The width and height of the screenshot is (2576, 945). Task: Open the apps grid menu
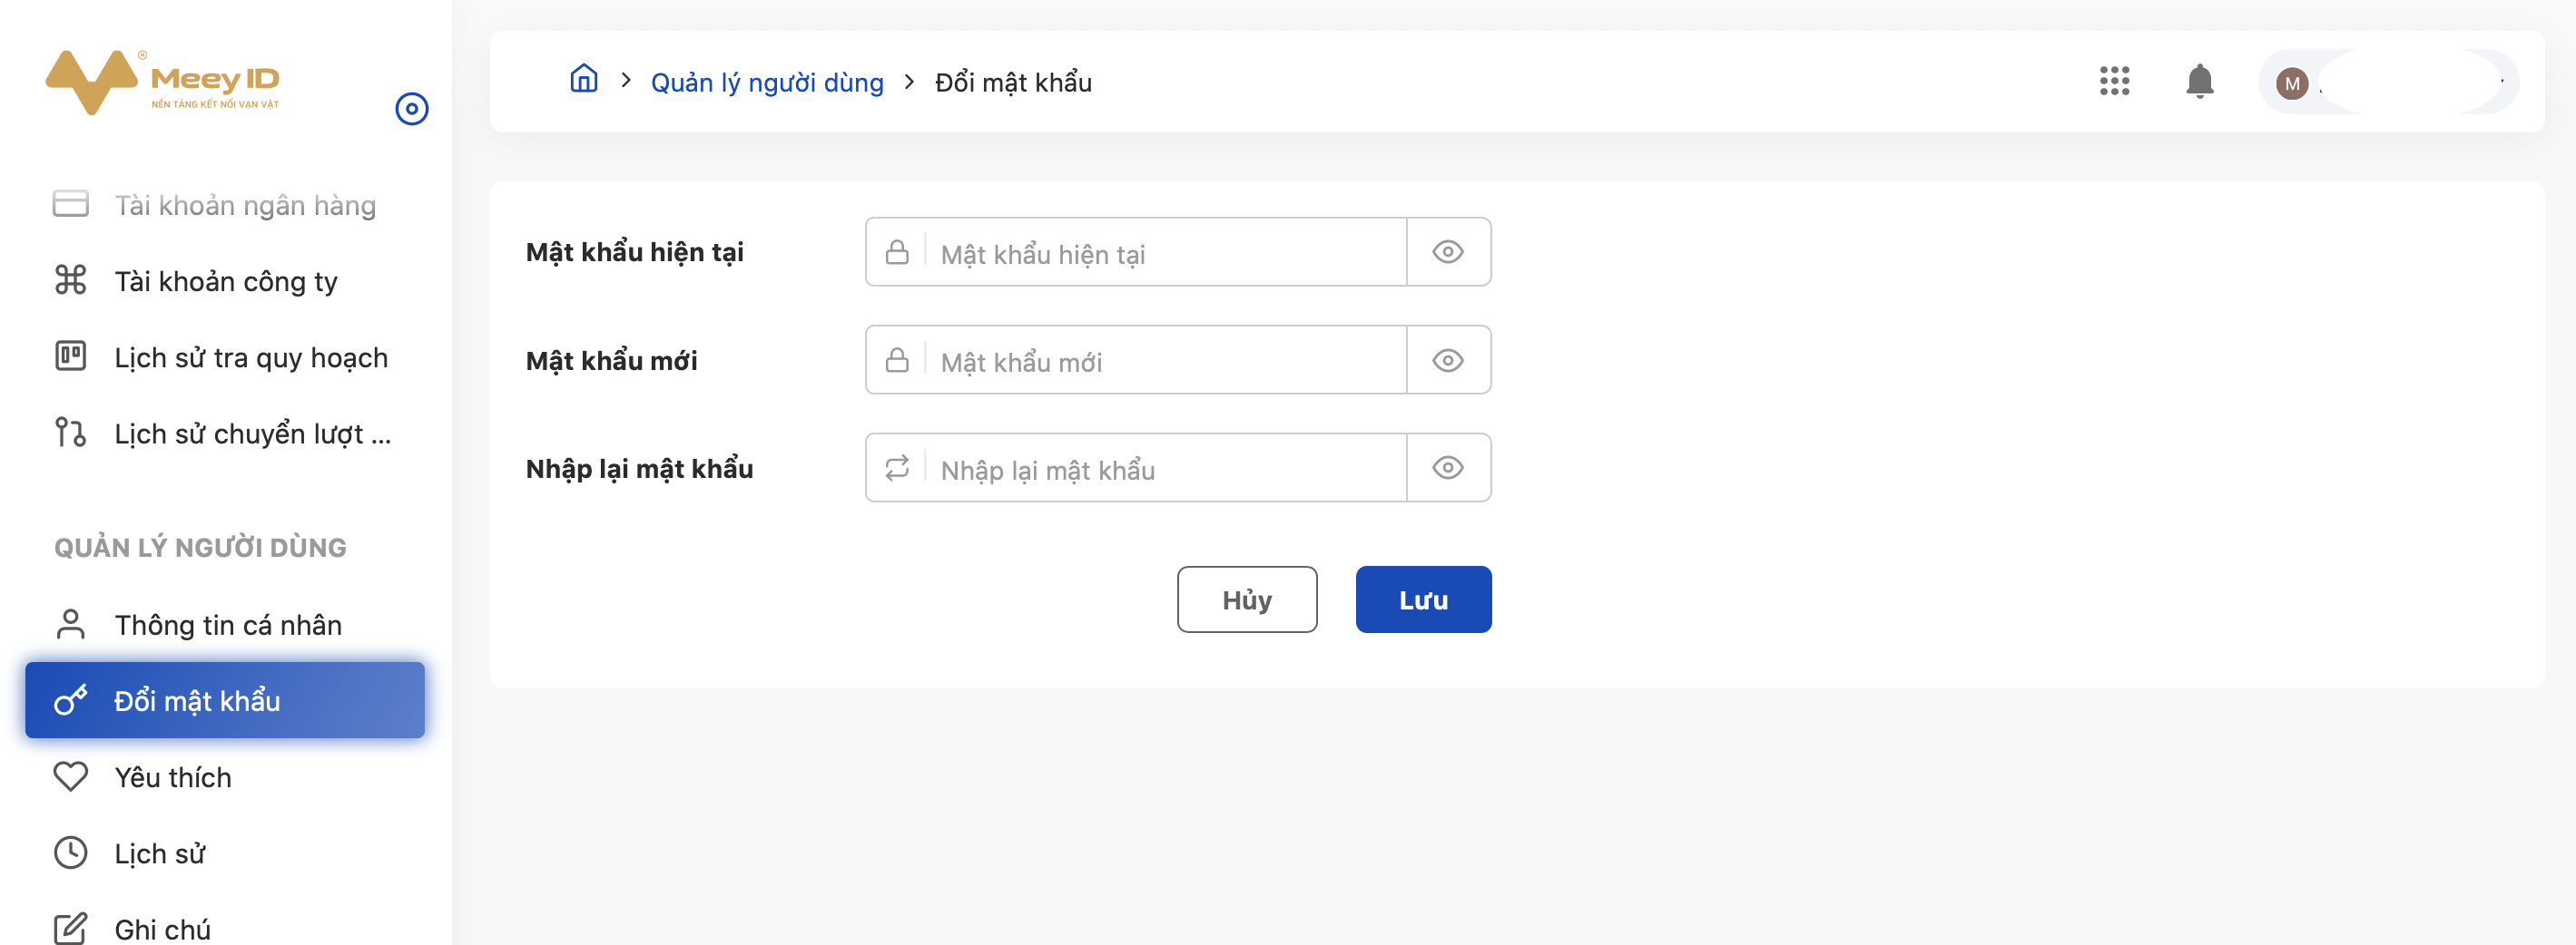[x=2113, y=81]
